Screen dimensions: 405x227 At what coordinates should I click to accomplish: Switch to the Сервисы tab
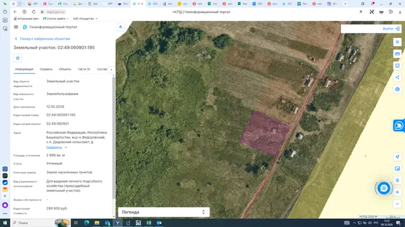point(46,69)
